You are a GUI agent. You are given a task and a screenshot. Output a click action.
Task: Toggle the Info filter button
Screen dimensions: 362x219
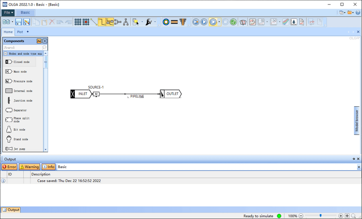pyautogui.click(x=49, y=167)
